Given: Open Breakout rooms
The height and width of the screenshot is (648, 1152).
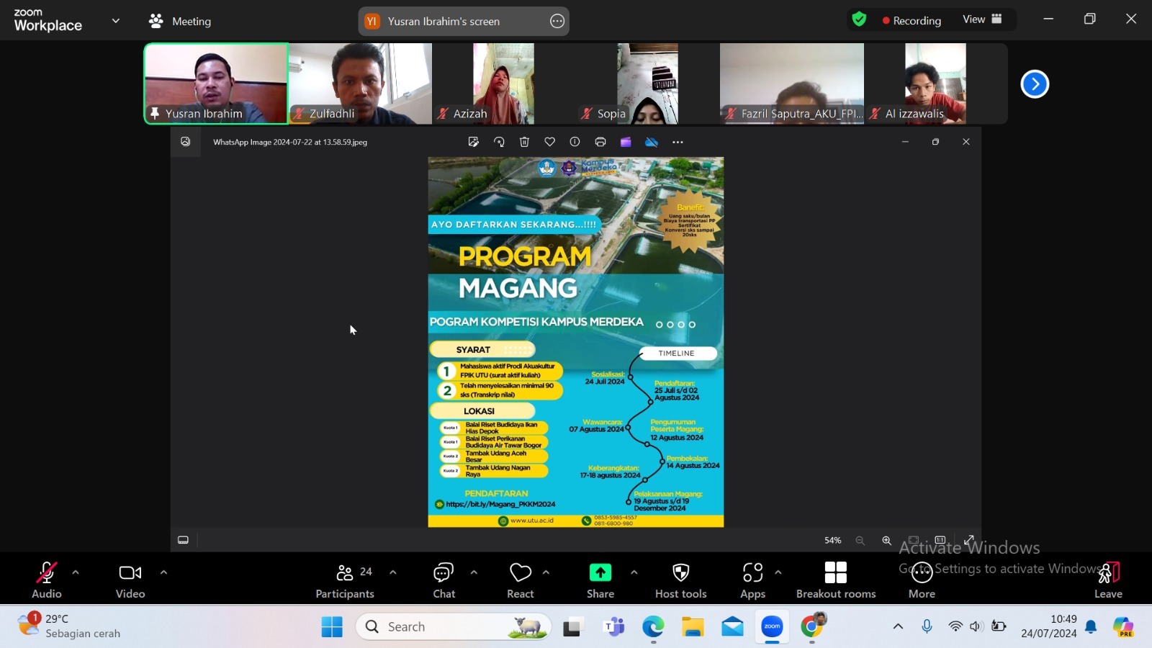Looking at the screenshot, I should pos(836,580).
